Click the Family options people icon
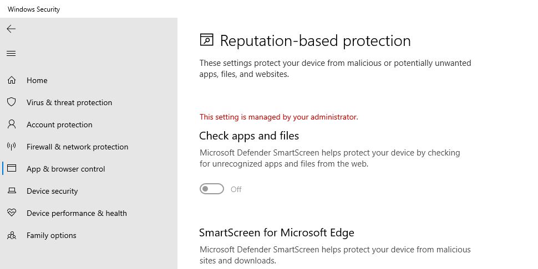The width and height of the screenshot is (538, 269). 12,235
